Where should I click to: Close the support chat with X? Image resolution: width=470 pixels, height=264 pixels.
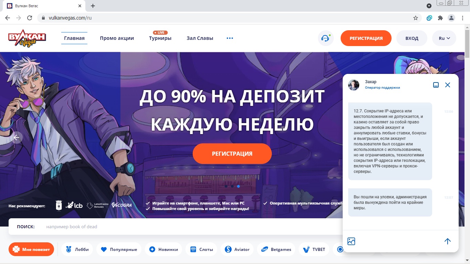click(448, 85)
